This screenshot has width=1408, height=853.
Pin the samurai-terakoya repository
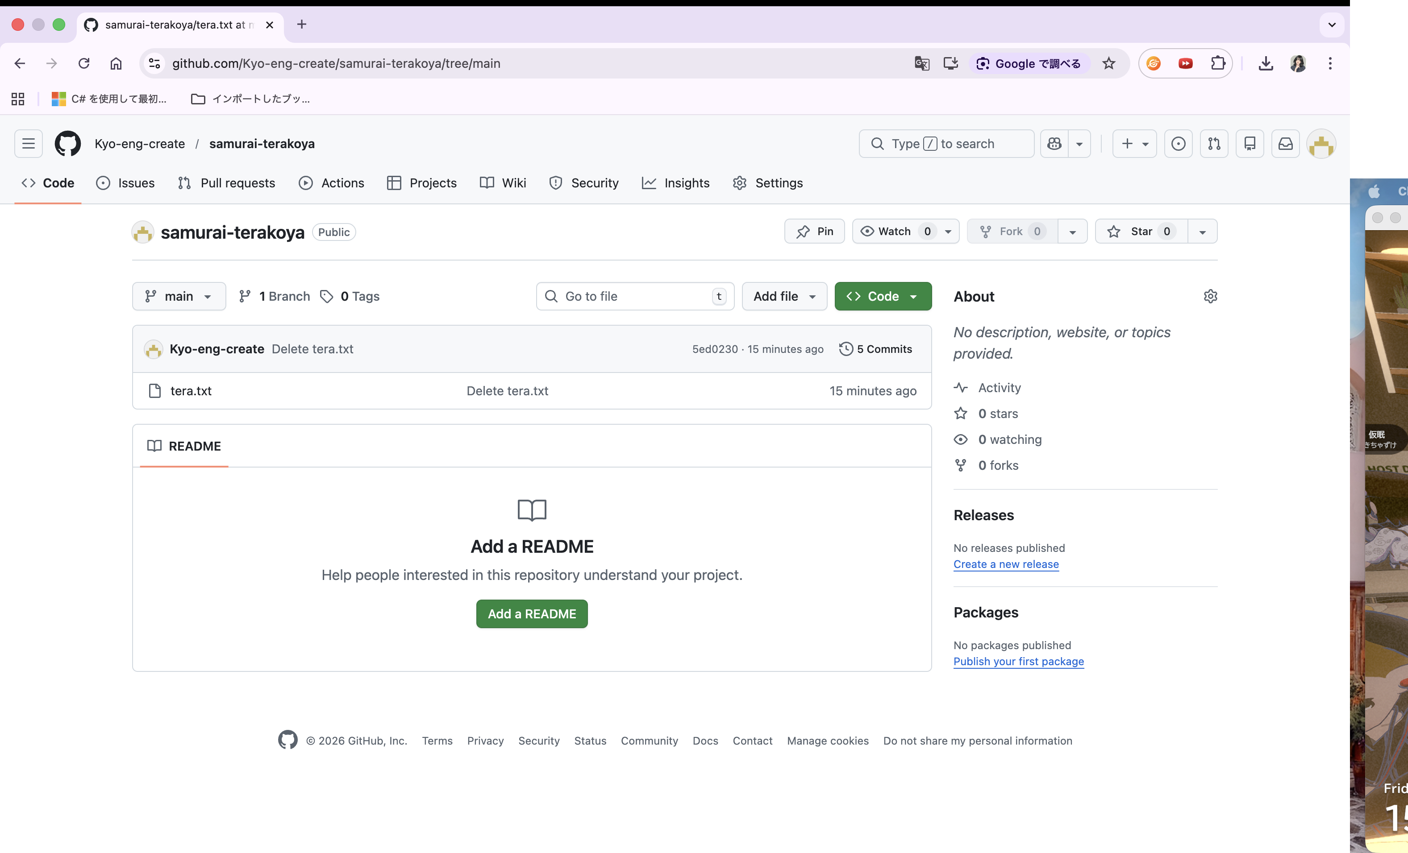pos(814,231)
